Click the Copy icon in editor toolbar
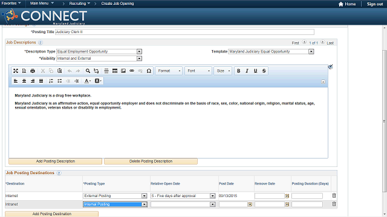387x217 pixels. 51,71
